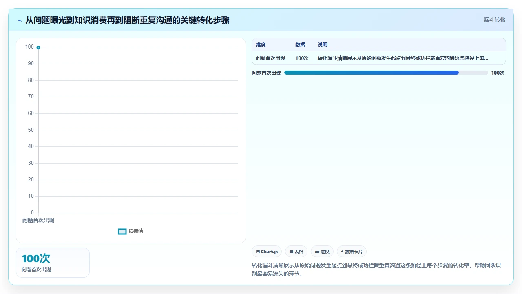
Task: Click the 100次 table cell
Action: pyautogui.click(x=302, y=58)
